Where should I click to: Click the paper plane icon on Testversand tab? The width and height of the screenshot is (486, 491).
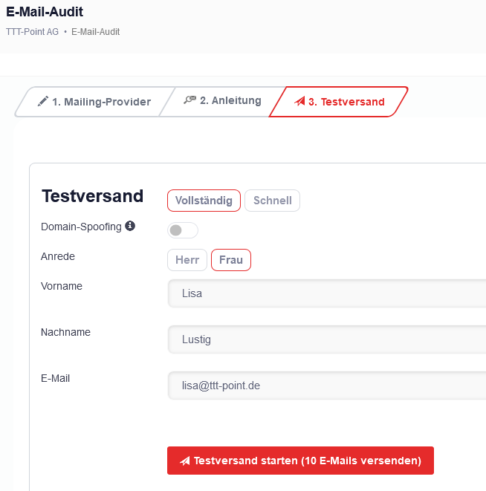pyautogui.click(x=299, y=102)
